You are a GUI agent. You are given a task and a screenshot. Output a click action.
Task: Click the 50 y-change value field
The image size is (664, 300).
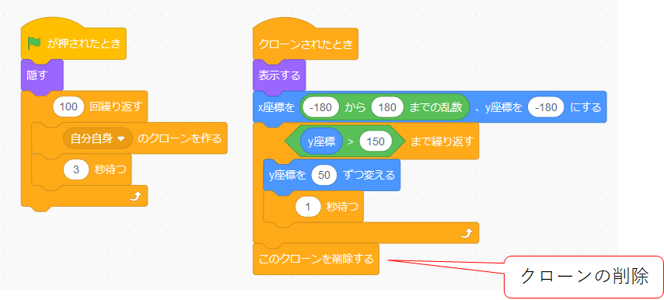click(x=324, y=175)
